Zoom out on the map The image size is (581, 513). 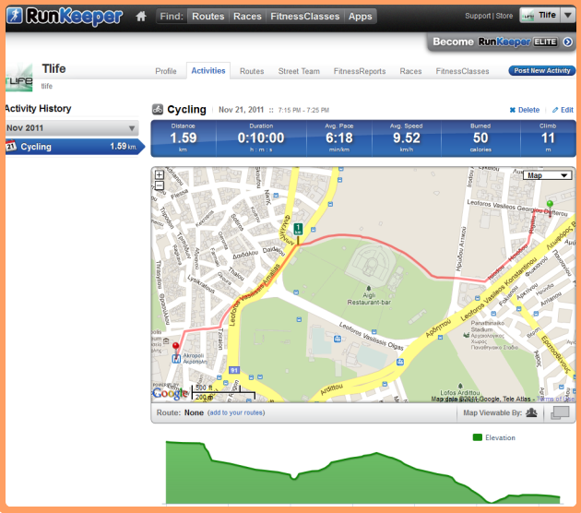click(x=160, y=185)
